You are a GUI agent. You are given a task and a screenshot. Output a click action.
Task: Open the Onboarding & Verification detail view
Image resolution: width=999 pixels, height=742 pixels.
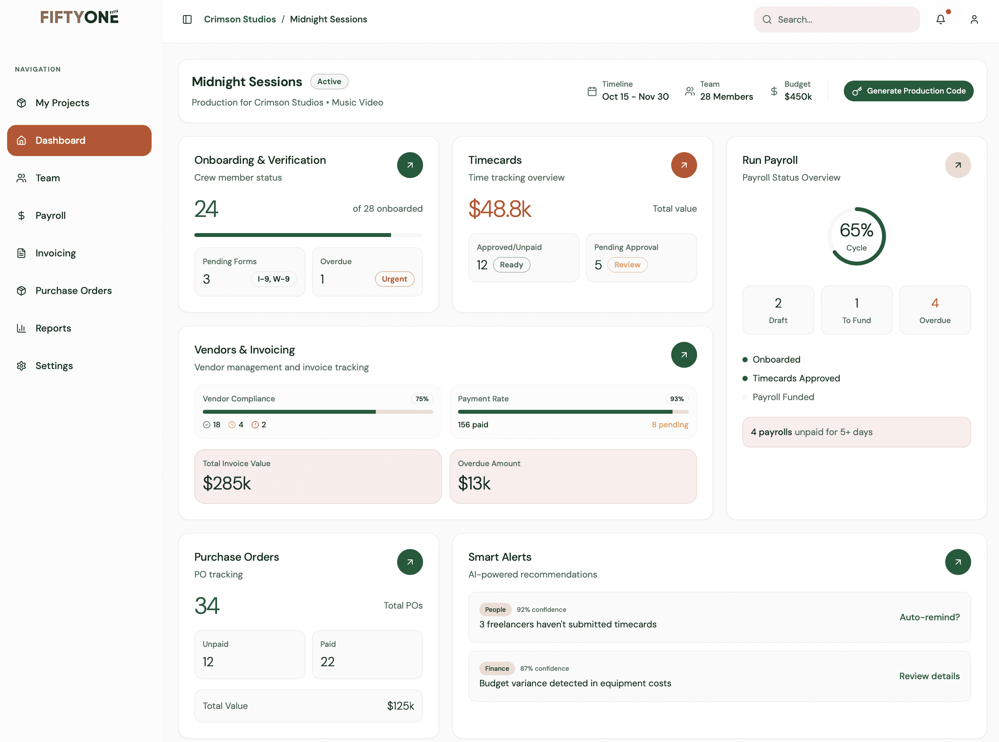point(409,165)
